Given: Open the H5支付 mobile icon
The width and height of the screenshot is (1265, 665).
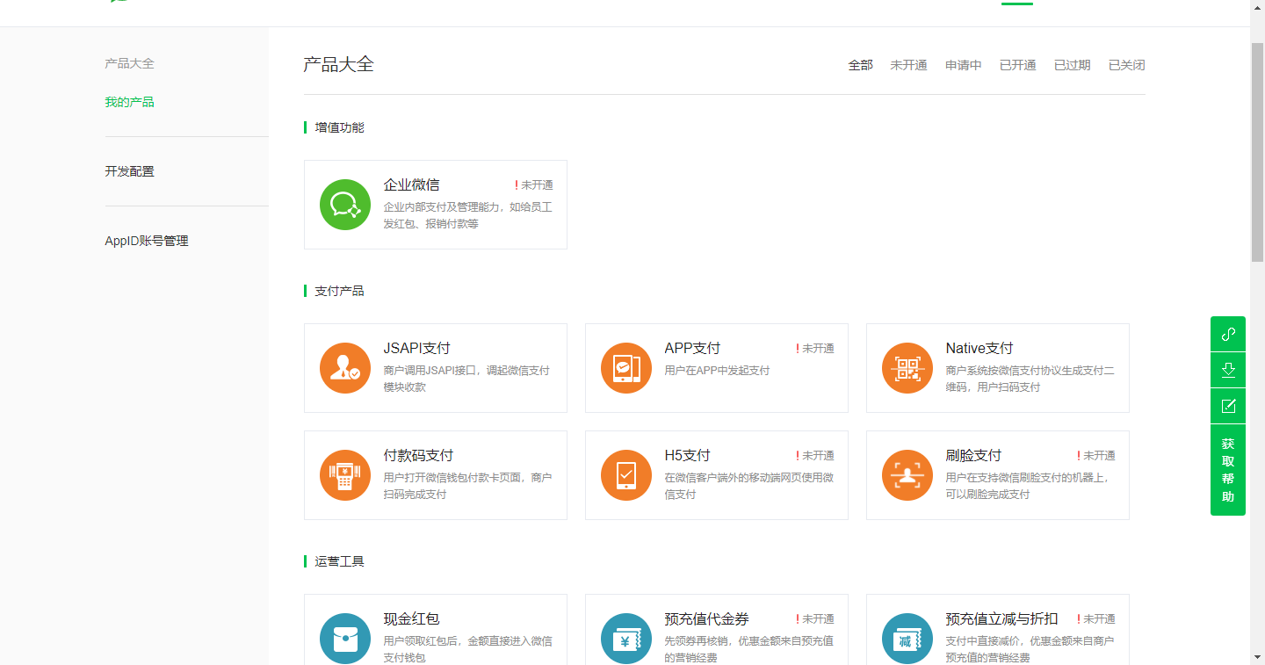Looking at the screenshot, I should point(625,475).
